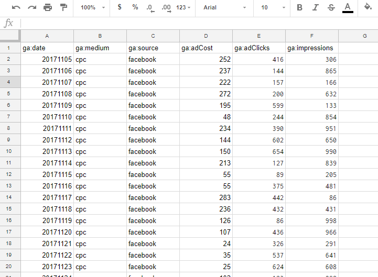Viewport: 378px width, 277px height.
Task: Select adCost cell with value 48
Action: pos(206,117)
